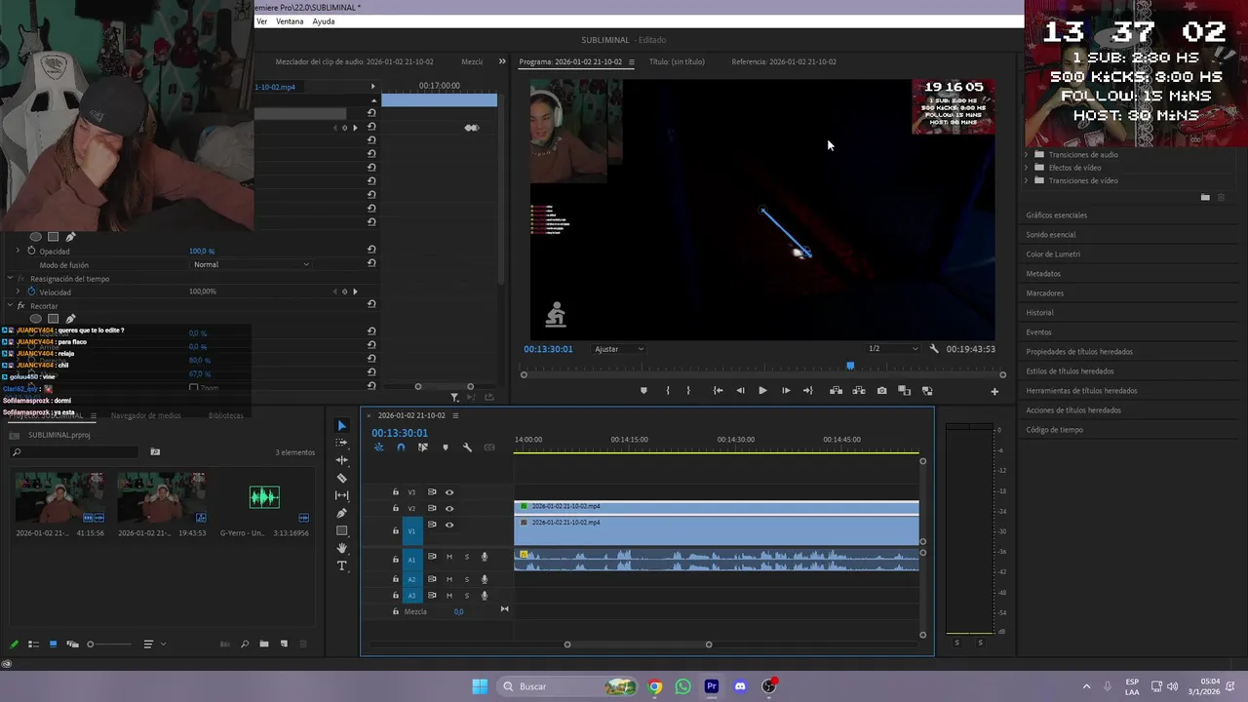Image resolution: width=1248 pixels, height=702 pixels.
Task: Toggle Snap in timeline
Action: pos(401,448)
